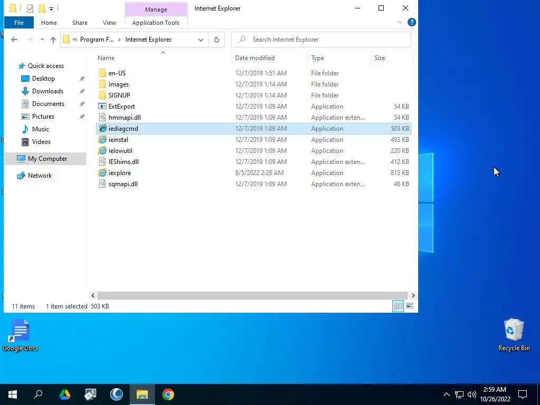The image size is (540, 405).
Task: Open Customize Quick Access Toolbar dropdown
Action: point(51,8)
